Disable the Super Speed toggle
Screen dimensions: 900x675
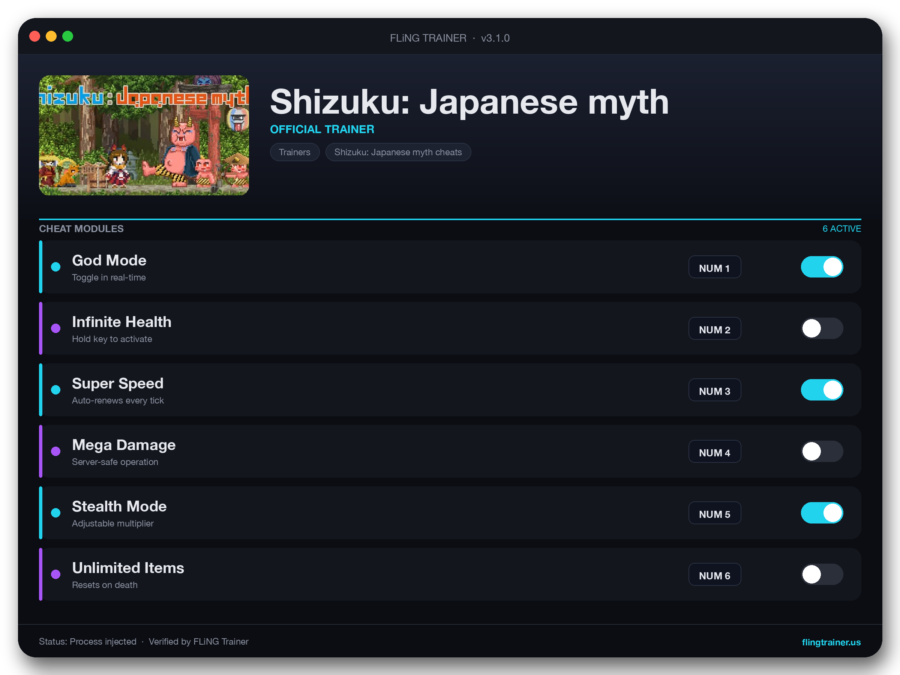(822, 390)
